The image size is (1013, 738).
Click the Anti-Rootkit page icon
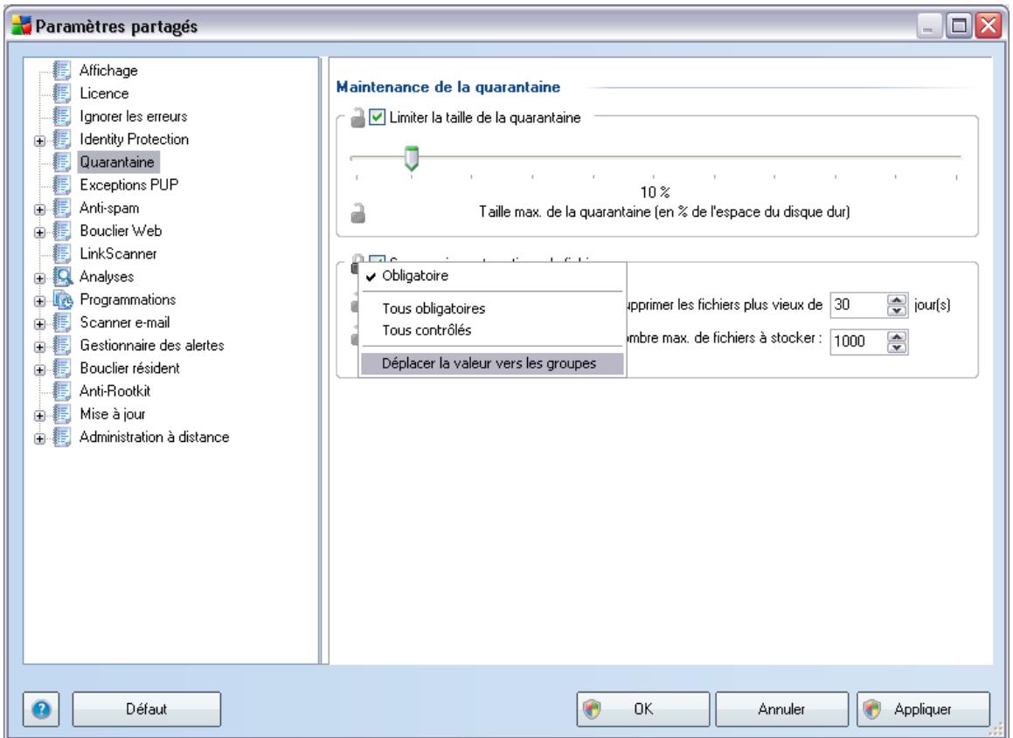pyautogui.click(x=62, y=391)
